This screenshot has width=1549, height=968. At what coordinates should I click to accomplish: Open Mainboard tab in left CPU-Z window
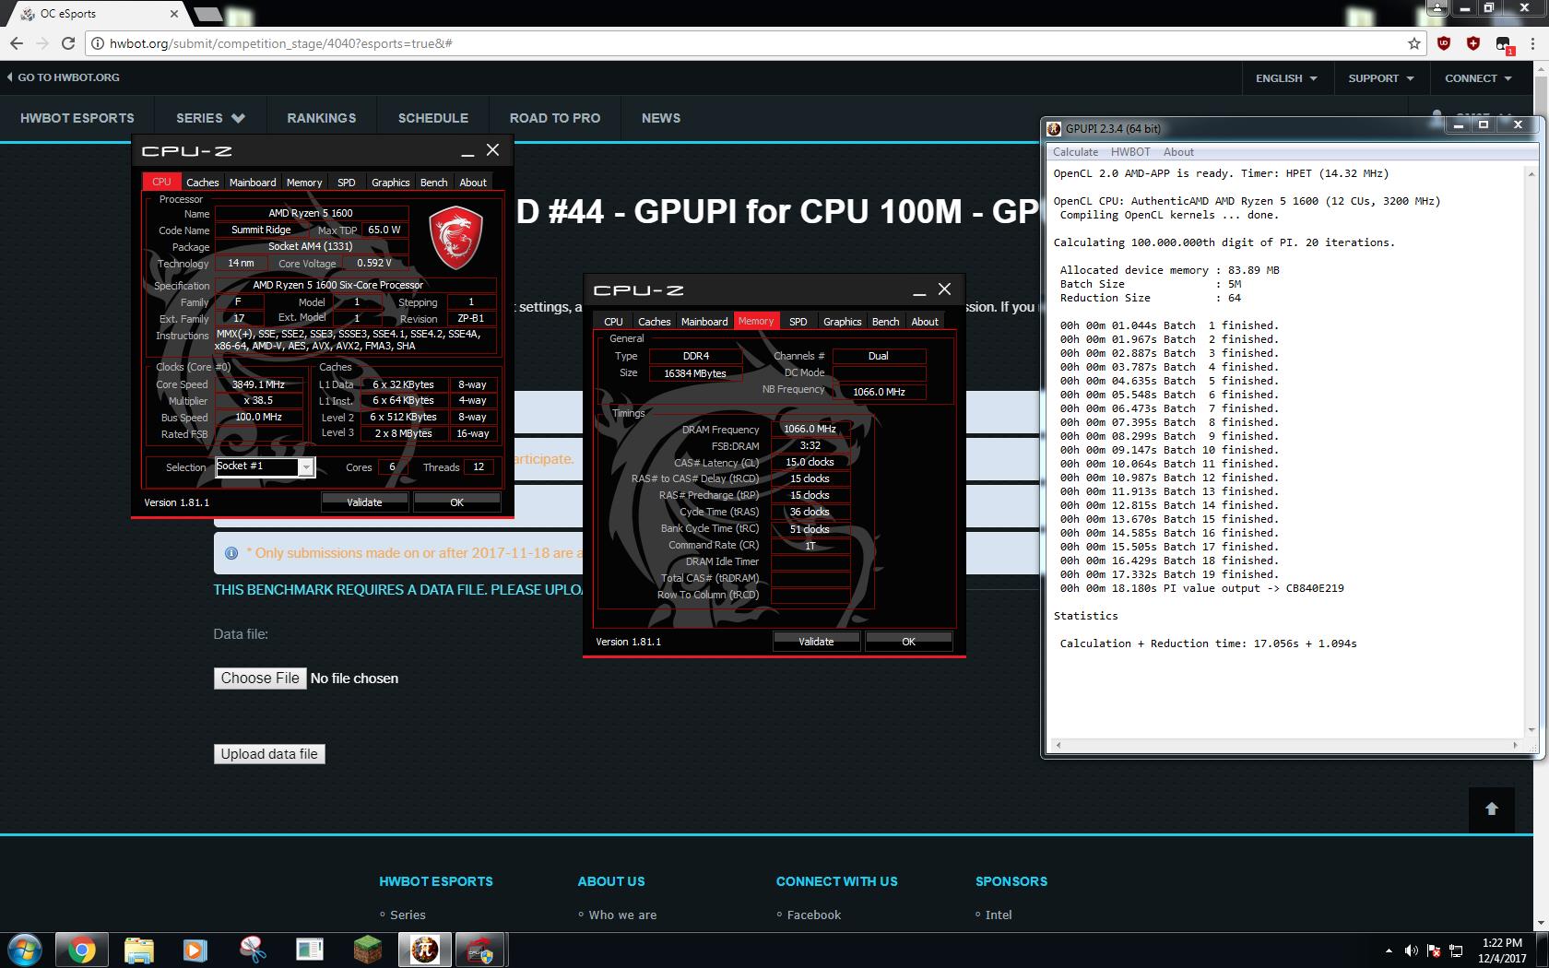coord(253,183)
